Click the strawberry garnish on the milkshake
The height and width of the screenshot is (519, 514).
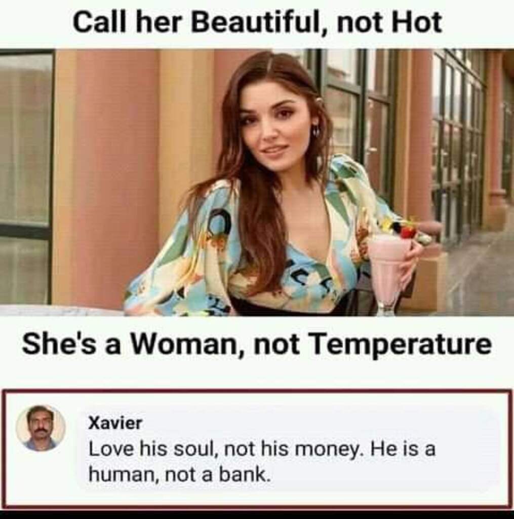(408, 231)
